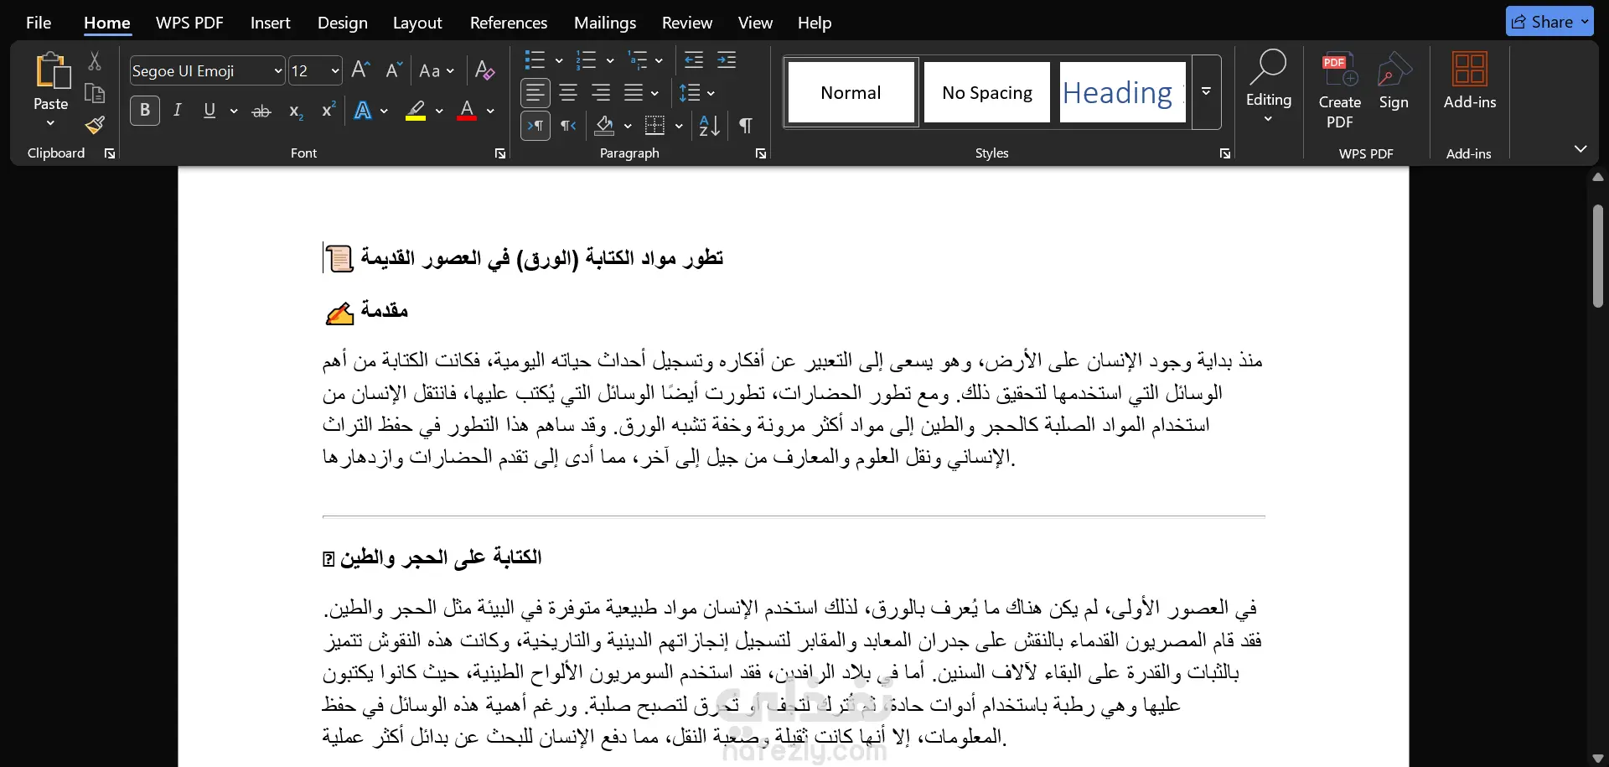Click the Sign PDF icon
This screenshot has width=1609, height=767.
tap(1394, 70)
